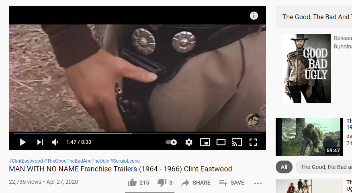This screenshot has width=352, height=193.
Task: Share this video
Action: click(196, 183)
